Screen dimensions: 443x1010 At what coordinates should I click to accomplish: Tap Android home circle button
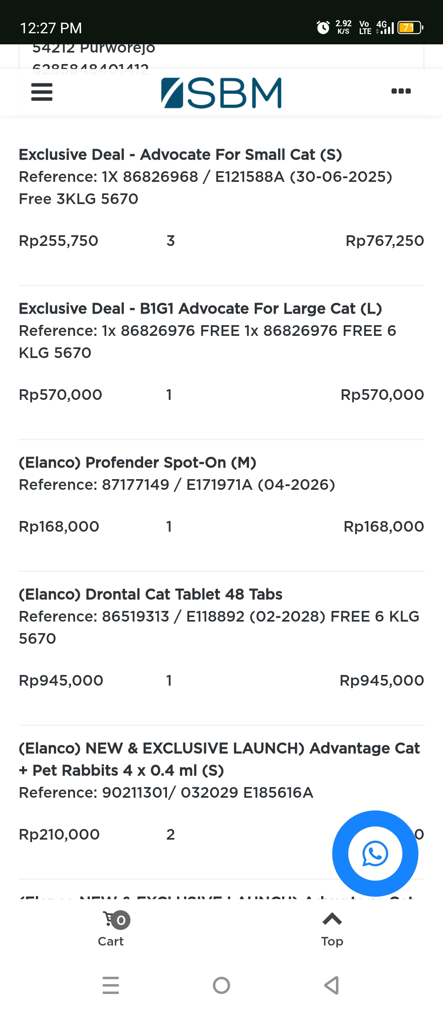click(221, 985)
